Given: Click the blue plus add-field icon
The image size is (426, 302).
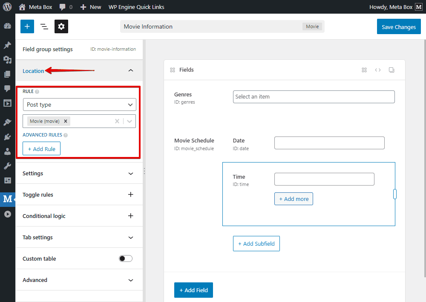Looking at the screenshot, I should point(27,26).
